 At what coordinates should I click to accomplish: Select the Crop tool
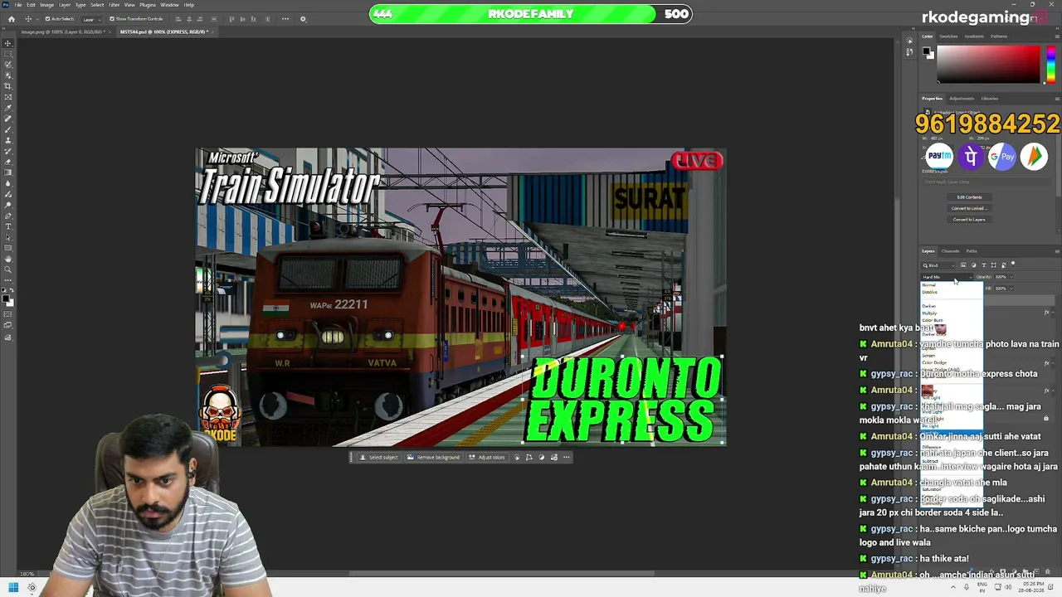coord(8,86)
